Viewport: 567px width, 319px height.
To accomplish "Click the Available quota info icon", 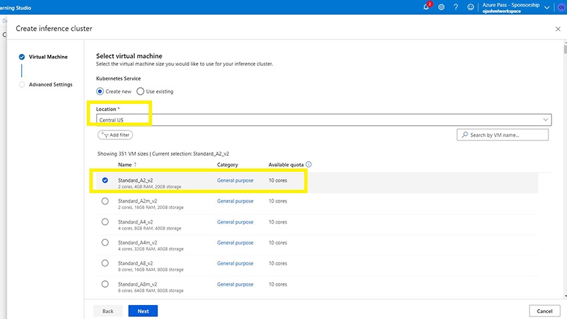I will (308, 164).
